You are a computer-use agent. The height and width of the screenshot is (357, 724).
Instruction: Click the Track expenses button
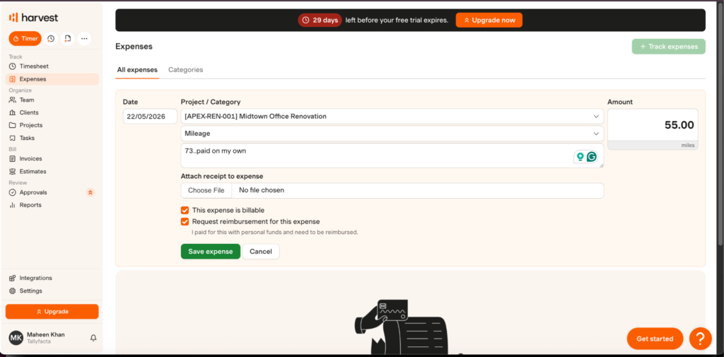[x=669, y=47]
